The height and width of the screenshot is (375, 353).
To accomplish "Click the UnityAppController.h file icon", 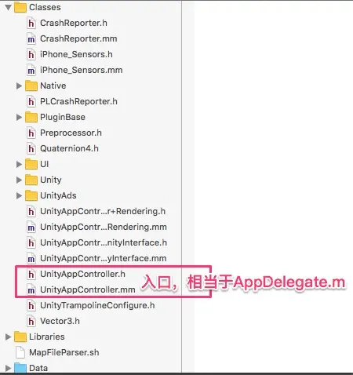I will tap(31, 274).
